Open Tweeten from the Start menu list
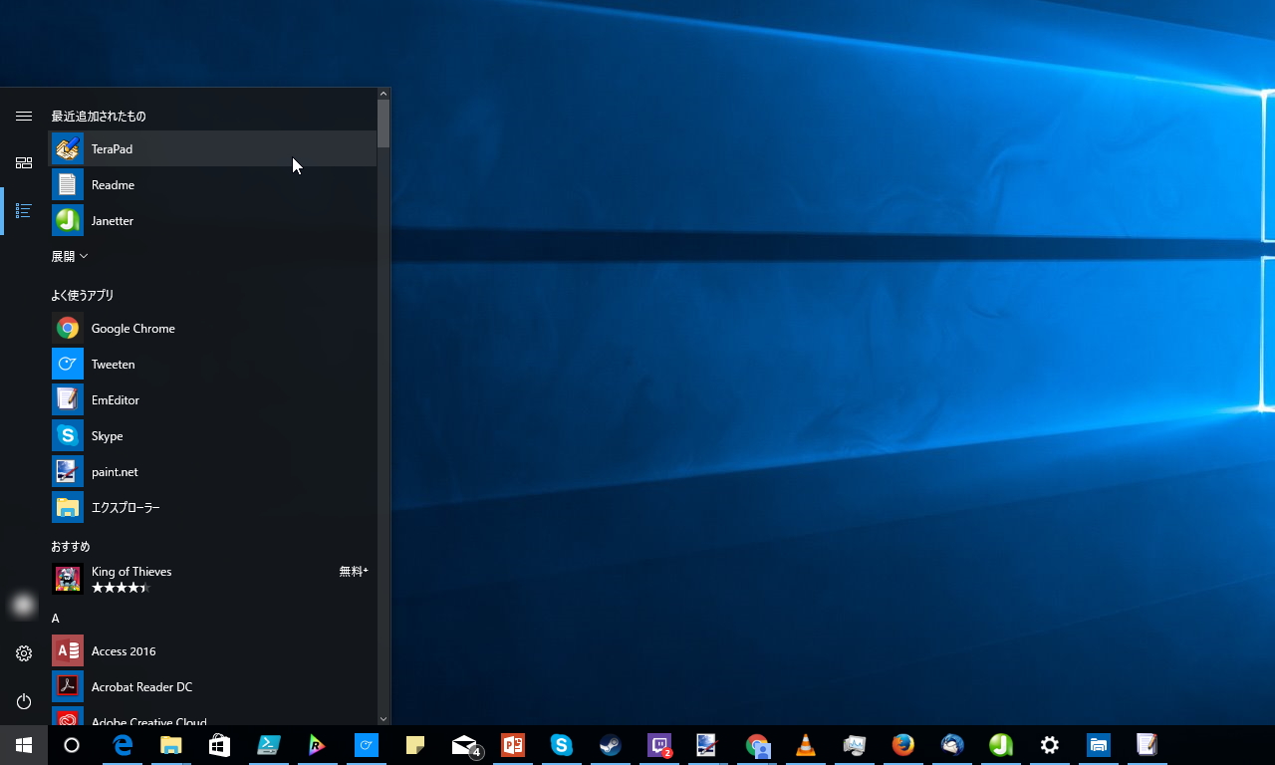Viewport: 1275px width, 765px height. click(212, 365)
